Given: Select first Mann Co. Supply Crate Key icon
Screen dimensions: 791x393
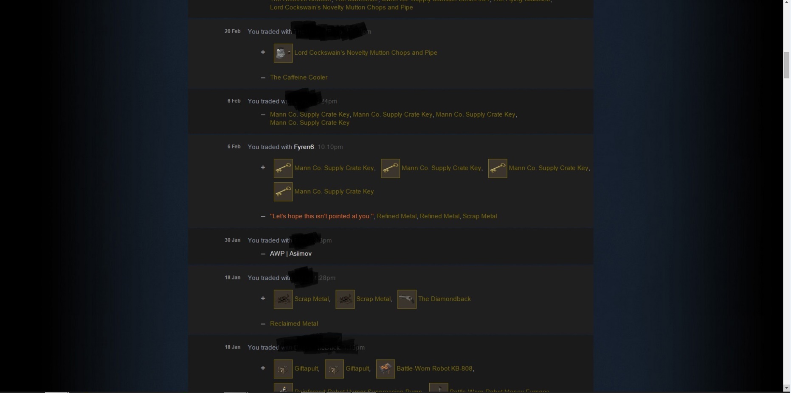Looking at the screenshot, I should (283, 168).
